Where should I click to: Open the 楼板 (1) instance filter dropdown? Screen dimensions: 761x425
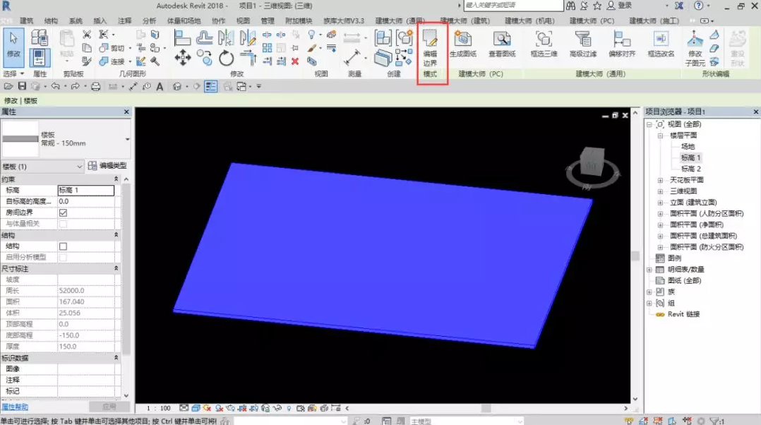42,167
